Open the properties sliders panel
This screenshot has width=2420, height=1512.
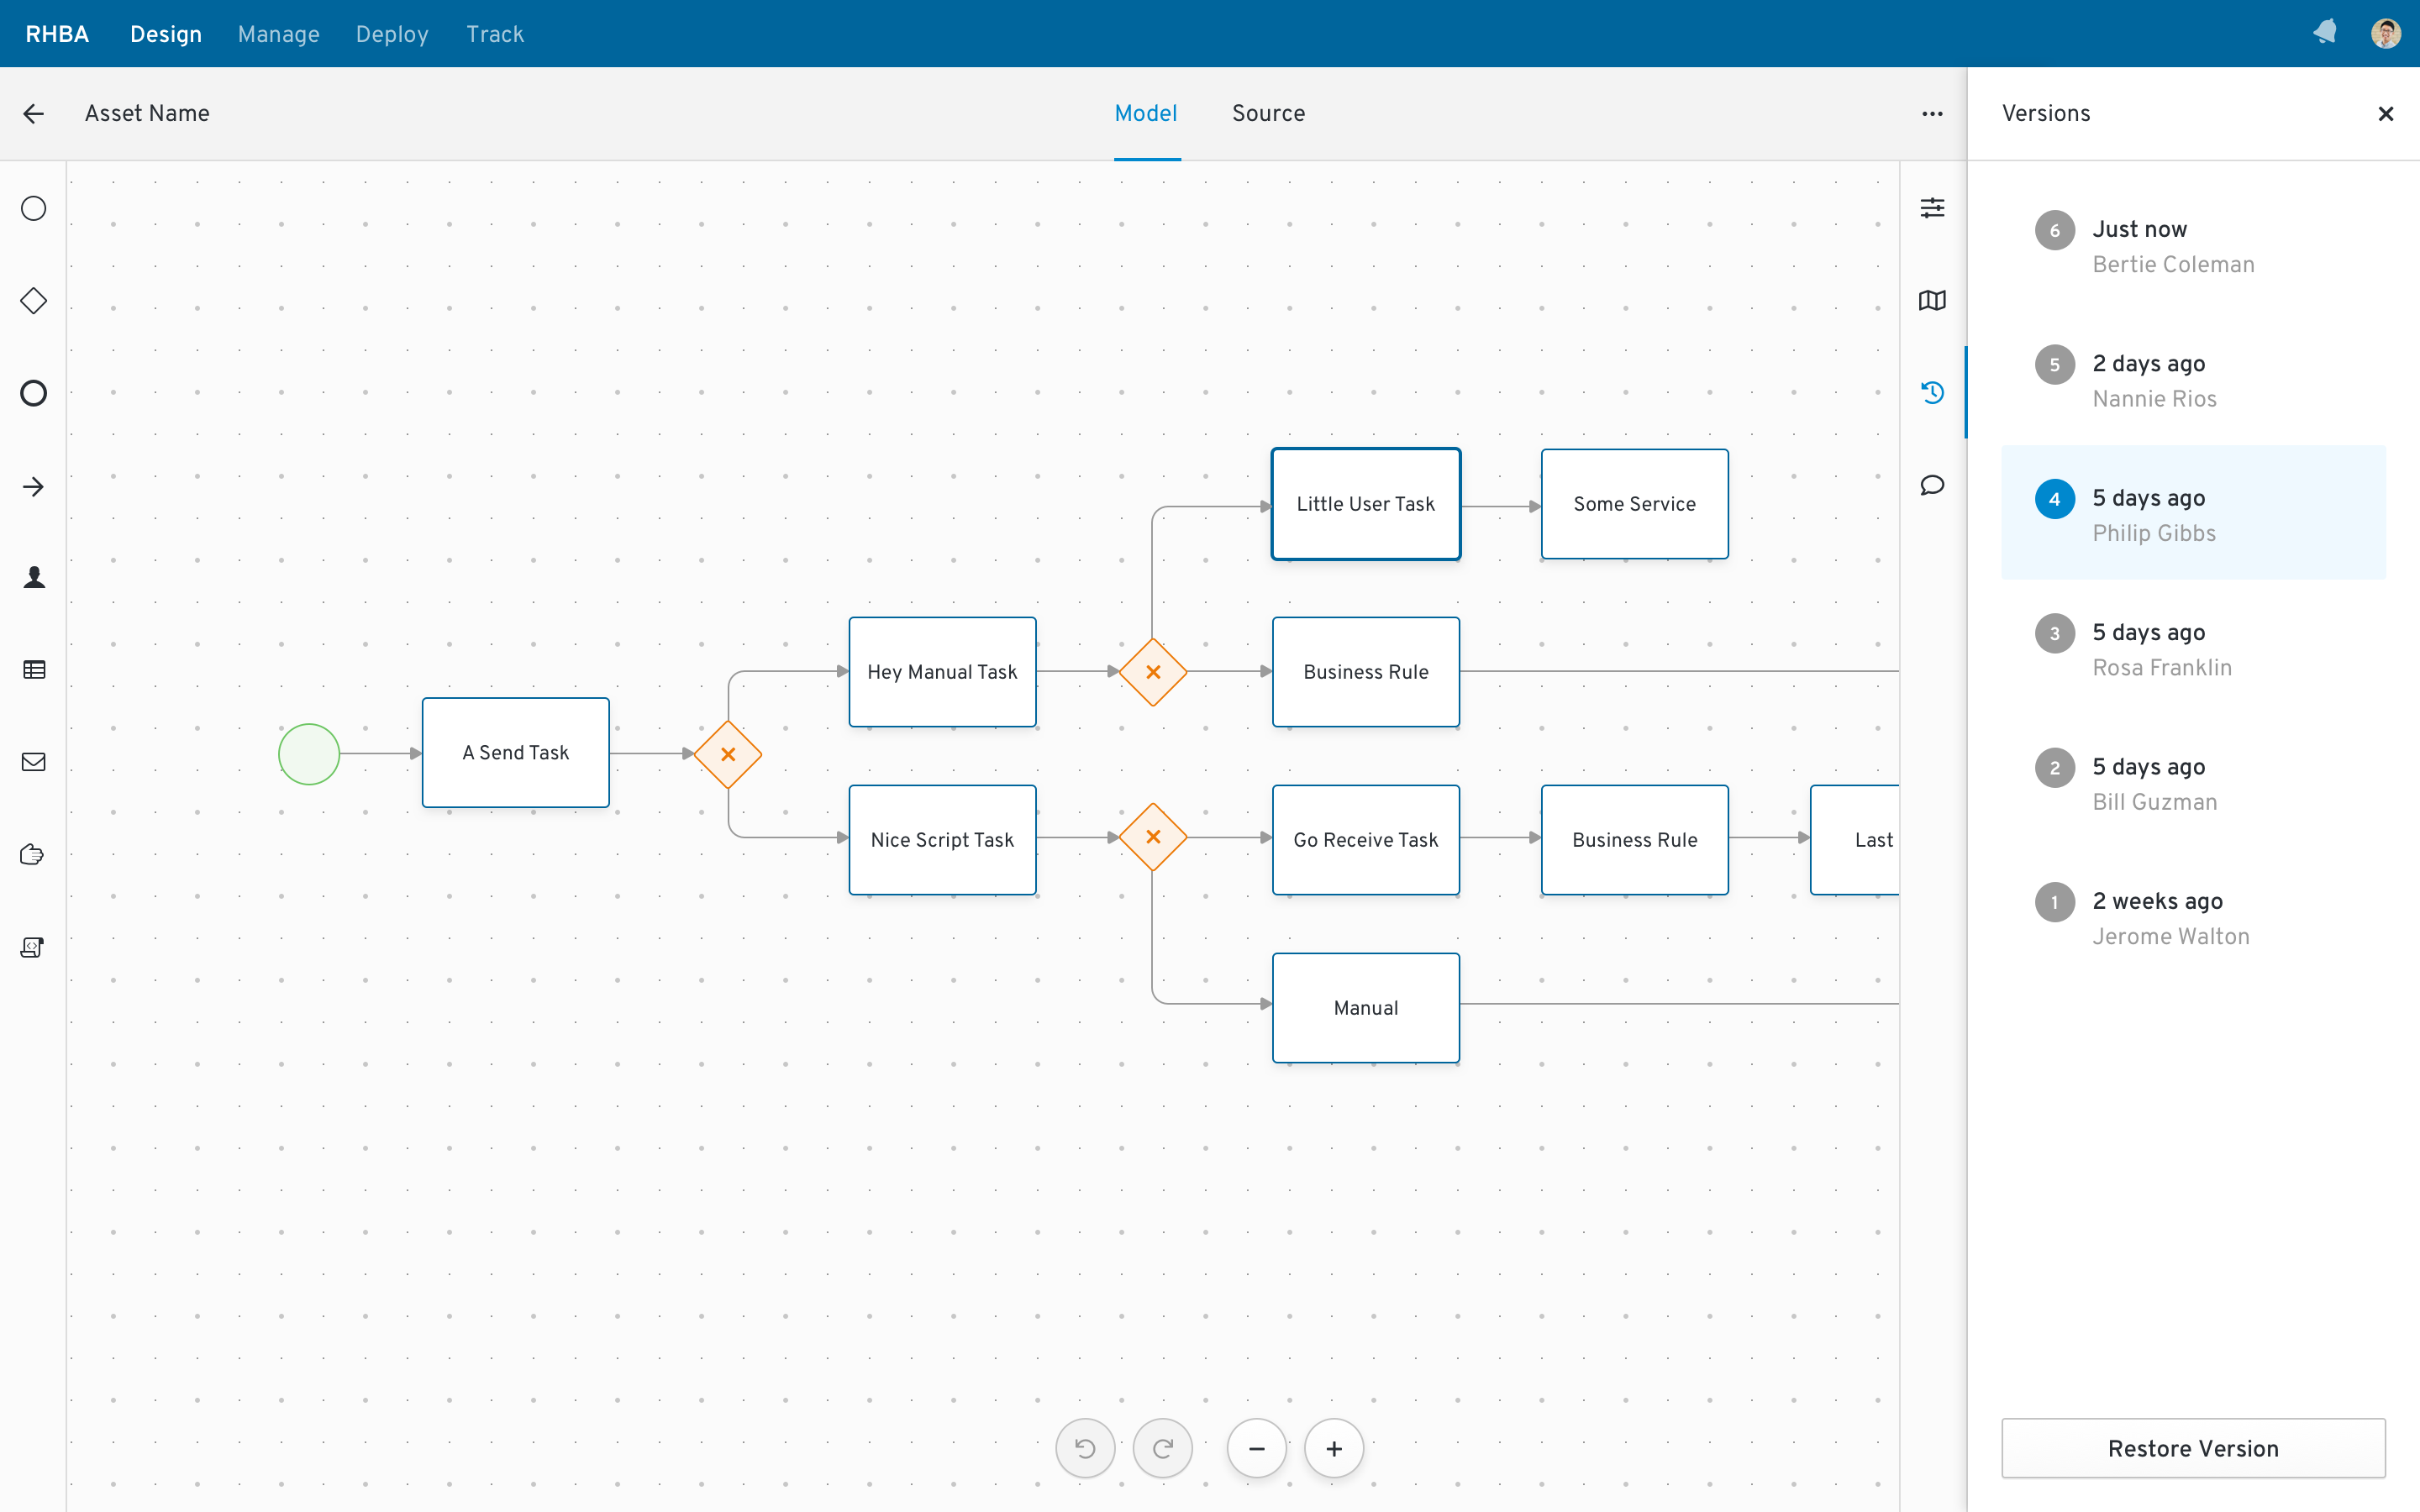pyautogui.click(x=1932, y=208)
